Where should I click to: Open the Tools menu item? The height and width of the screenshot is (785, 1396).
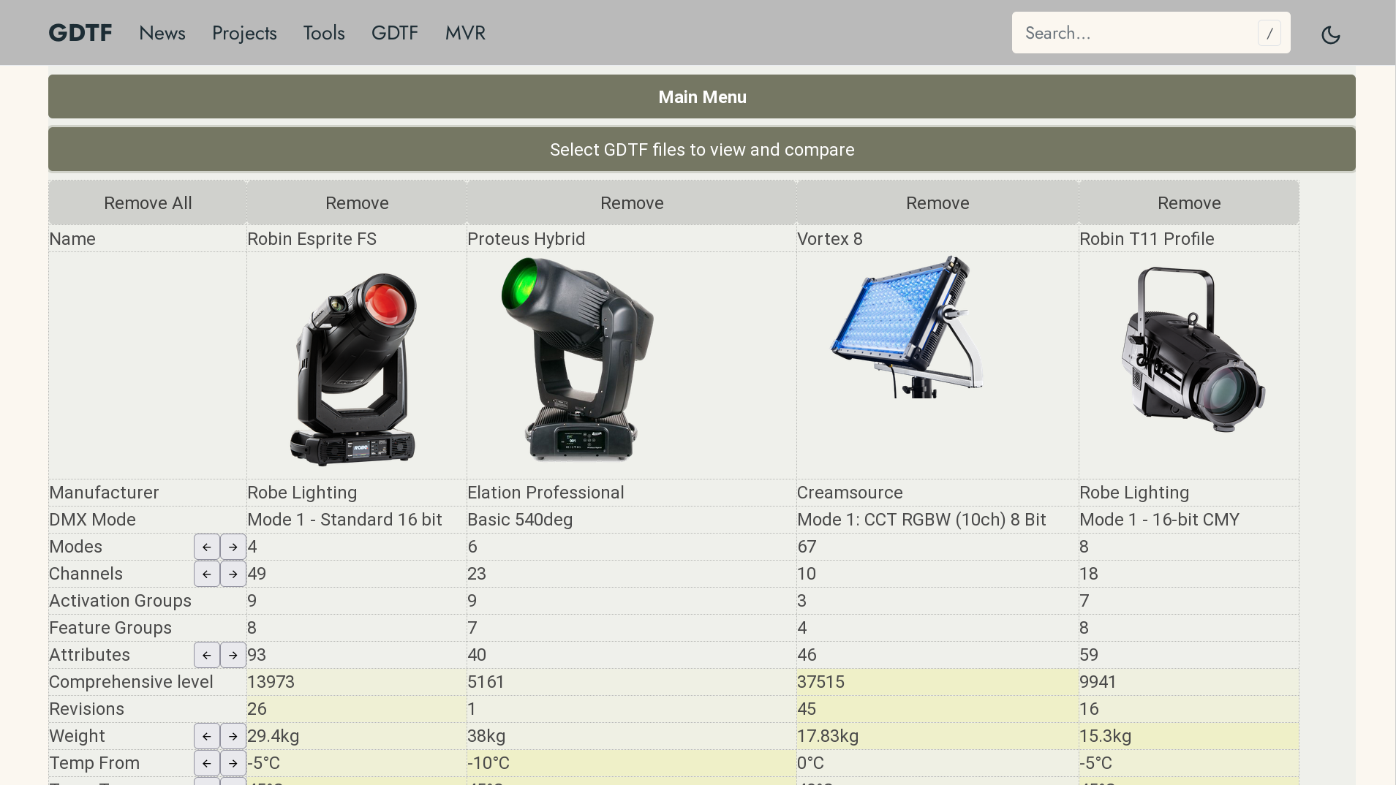(x=324, y=33)
